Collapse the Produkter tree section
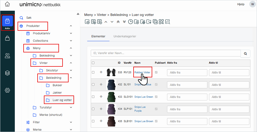This screenshot has height=132, width=257. coord(71,26)
